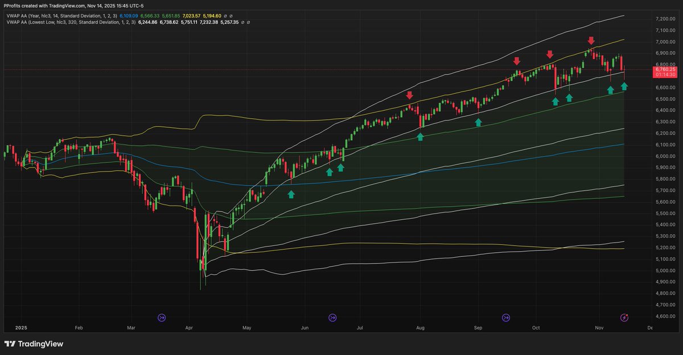683x355 pixels.
Task: Click the 5,200.00 price axis label
Action: (665, 248)
